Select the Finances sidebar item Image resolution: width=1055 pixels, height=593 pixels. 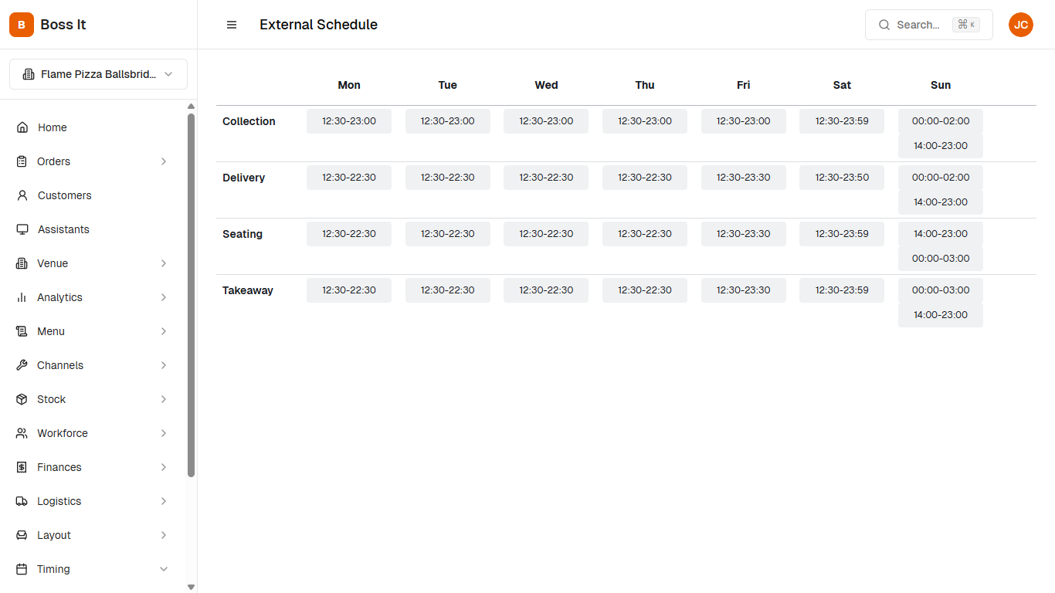click(59, 467)
